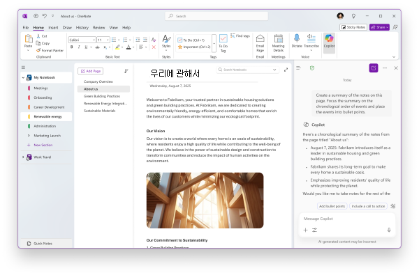
Task: Click the purple Share button
Action: [x=379, y=27]
